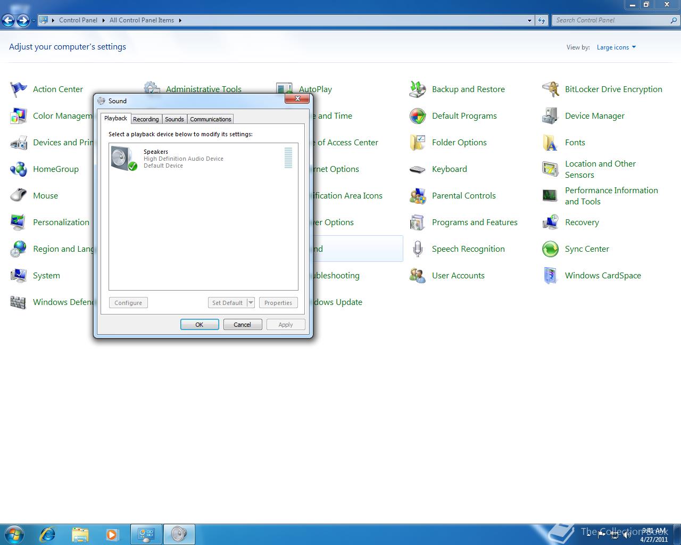Open Device Manager
The width and height of the screenshot is (681, 545).
pos(594,115)
